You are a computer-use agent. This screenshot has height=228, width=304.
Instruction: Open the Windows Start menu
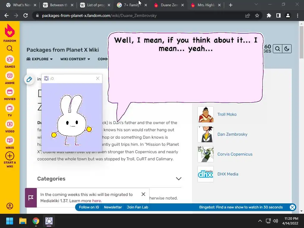(9, 221)
